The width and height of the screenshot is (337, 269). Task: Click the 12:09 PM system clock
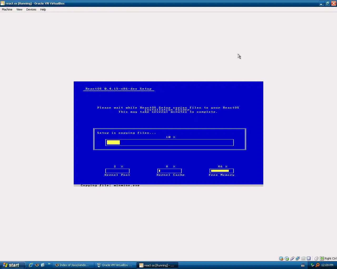[327, 265]
